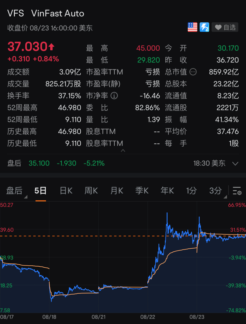The width and height of the screenshot is (246, 324).
Task: Select the 季K chart period
Action: point(142,191)
